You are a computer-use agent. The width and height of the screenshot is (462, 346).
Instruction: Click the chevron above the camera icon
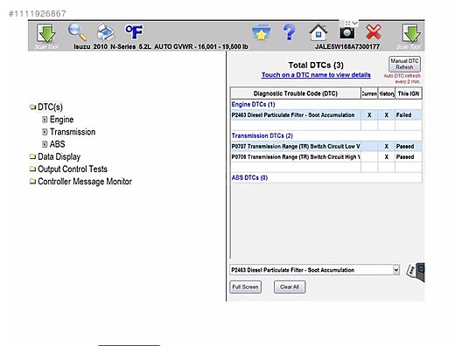tap(355, 23)
